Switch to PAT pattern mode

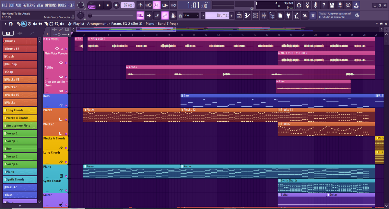(92, 3)
